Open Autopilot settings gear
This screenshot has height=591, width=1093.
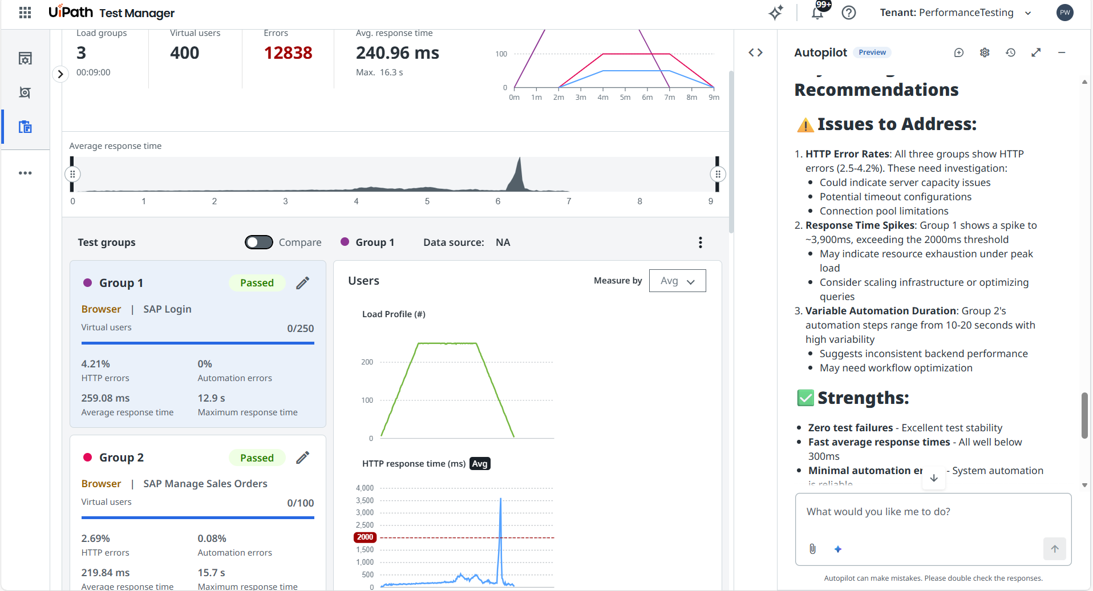click(x=985, y=52)
